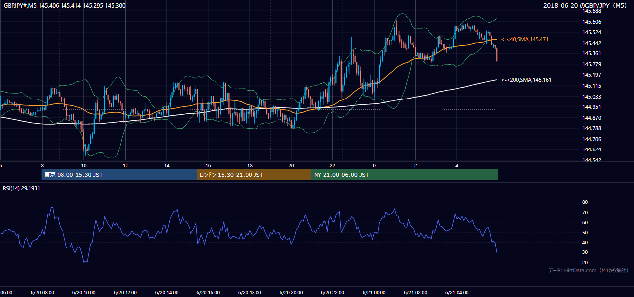The height and width of the screenshot is (297, 634).
Task: Click RSI scale value 30
Action: 585,252
